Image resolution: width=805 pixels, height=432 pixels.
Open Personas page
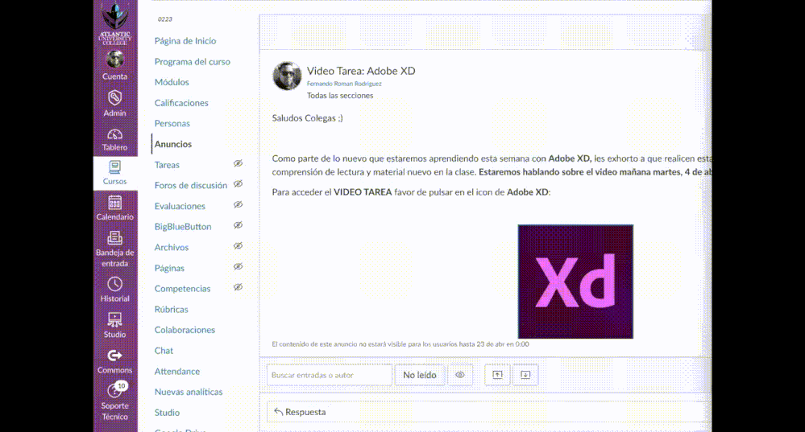[x=172, y=124]
